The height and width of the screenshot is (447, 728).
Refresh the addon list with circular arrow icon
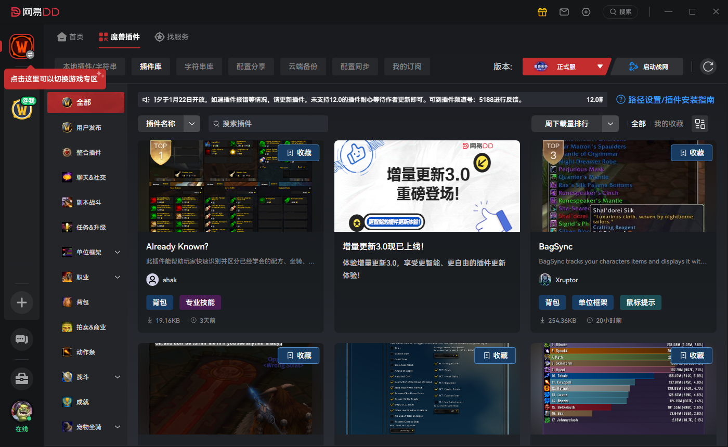point(708,66)
